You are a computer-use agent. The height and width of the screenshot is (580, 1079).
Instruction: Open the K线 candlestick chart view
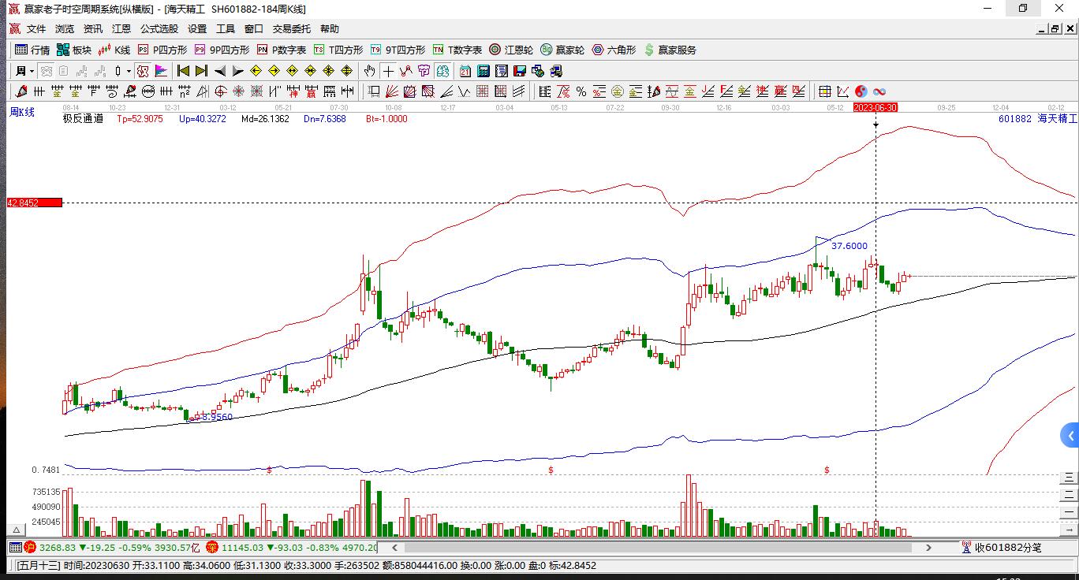114,50
